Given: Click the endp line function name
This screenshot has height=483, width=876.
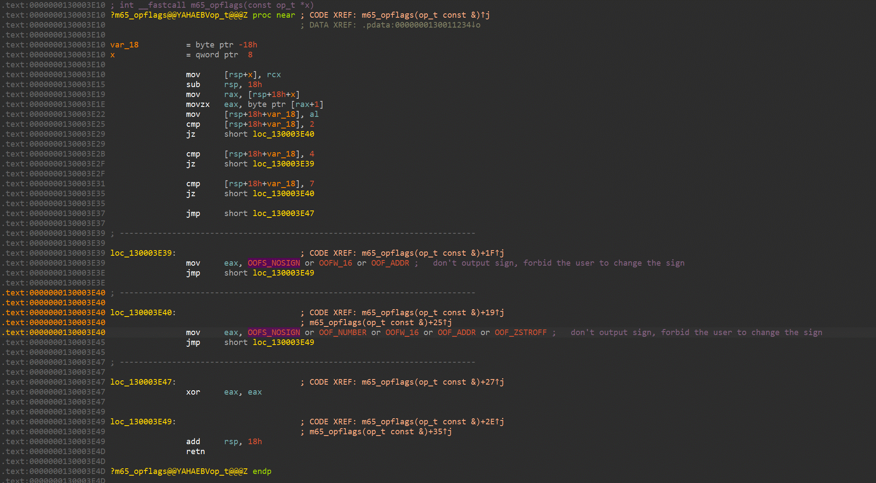Looking at the screenshot, I should (x=179, y=471).
